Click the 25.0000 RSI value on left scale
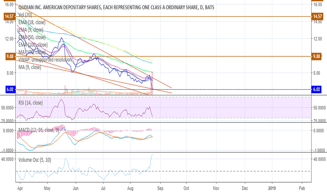 point(7,121)
